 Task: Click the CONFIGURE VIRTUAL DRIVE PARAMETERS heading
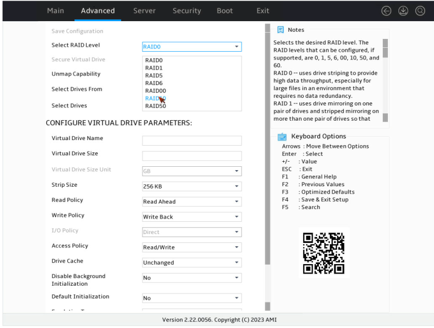click(119, 123)
